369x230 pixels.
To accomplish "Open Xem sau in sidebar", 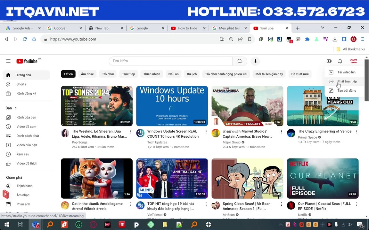I will pyautogui.click(x=26, y=154).
